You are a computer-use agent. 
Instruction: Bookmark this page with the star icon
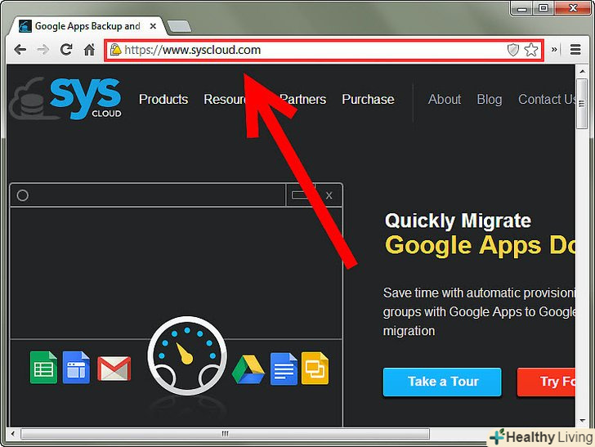click(x=531, y=50)
